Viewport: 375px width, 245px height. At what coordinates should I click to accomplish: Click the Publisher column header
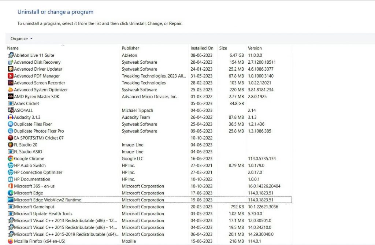[x=130, y=48]
